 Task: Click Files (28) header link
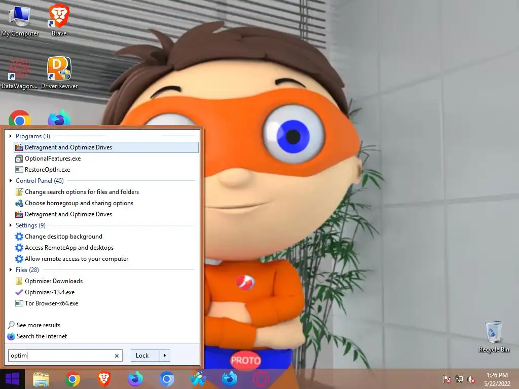coord(27,270)
